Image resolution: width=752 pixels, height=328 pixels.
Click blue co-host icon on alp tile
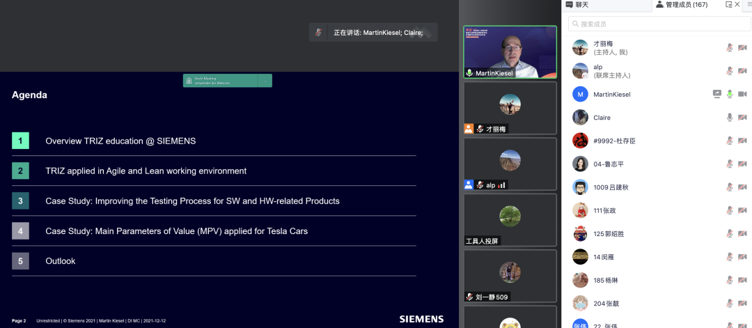[x=469, y=185]
